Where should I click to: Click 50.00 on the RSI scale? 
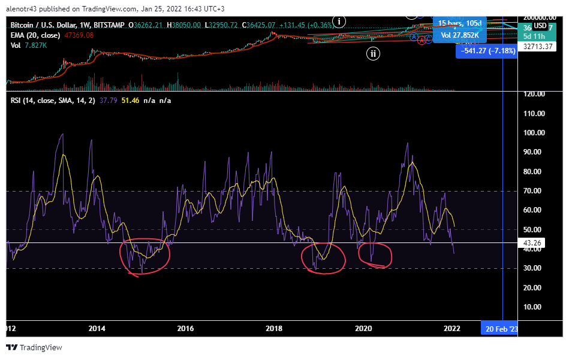[x=532, y=230]
